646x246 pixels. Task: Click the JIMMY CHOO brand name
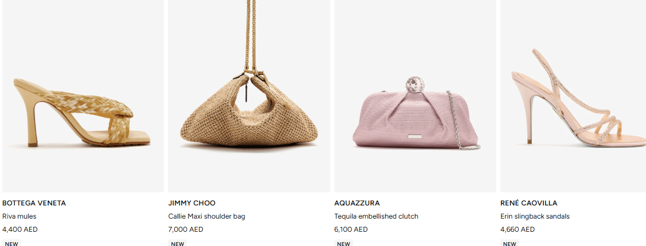[x=192, y=203]
